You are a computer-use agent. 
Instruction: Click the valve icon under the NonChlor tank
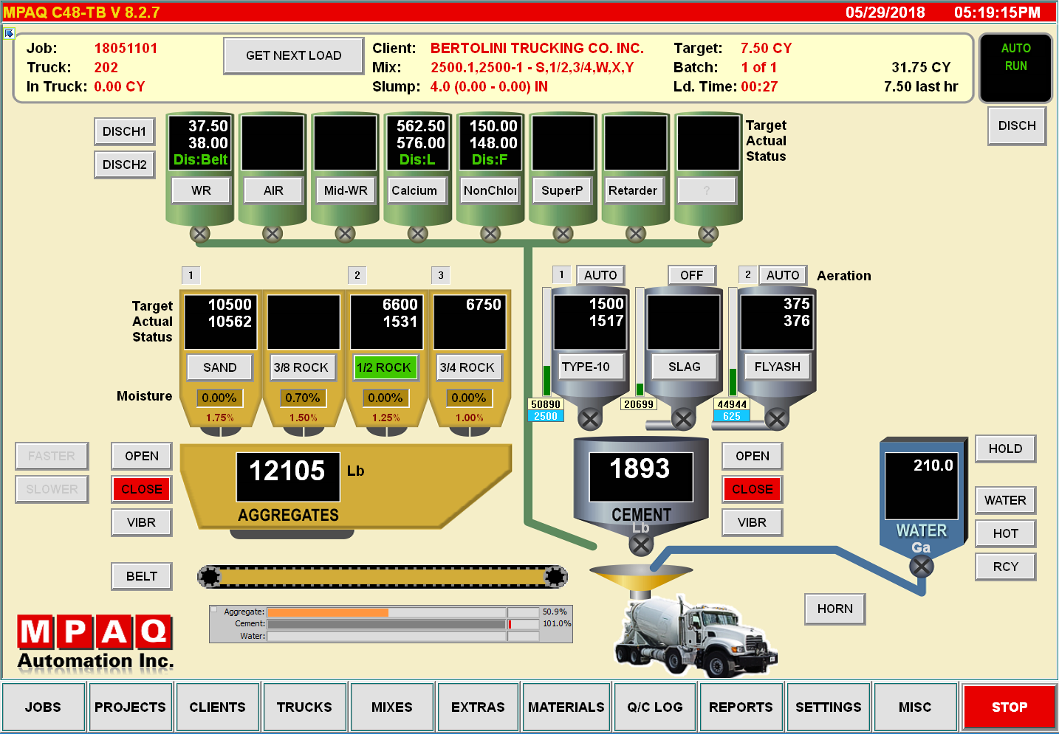(490, 234)
